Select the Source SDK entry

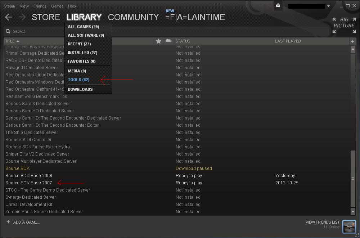18,169
